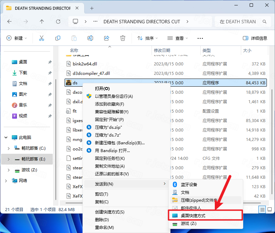The image size is (275, 233).
Task: Sort by the 大小 column header
Action: point(247,51)
